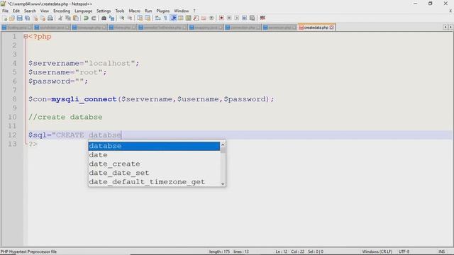Save the current file with the Save icon
The width and height of the screenshot is (454, 255).
point(19,18)
